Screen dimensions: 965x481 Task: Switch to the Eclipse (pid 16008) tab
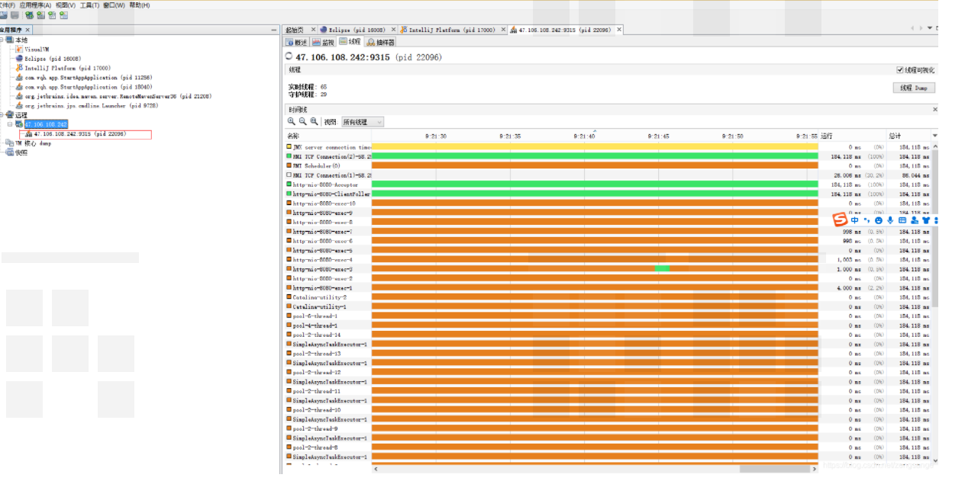(x=357, y=30)
